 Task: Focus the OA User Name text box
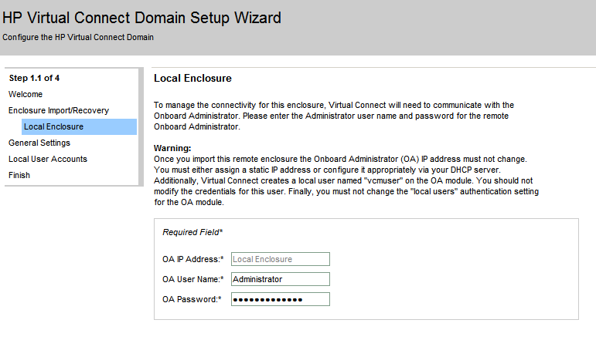click(280, 279)
